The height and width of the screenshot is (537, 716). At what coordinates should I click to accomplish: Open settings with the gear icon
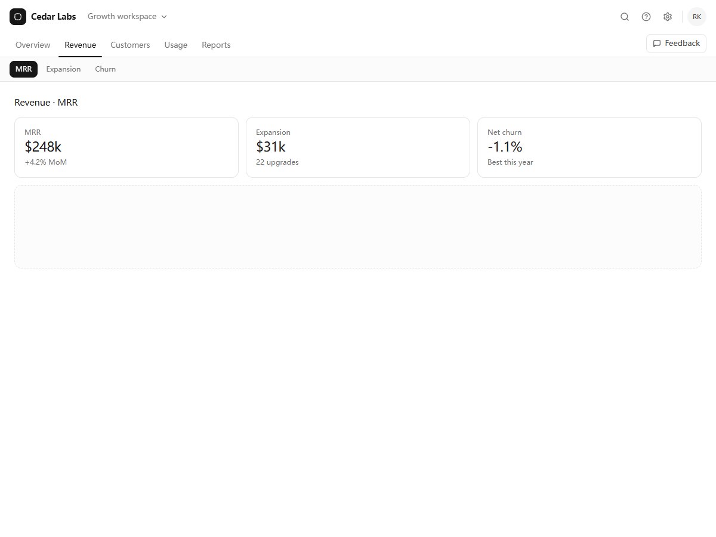click(668, 17)
